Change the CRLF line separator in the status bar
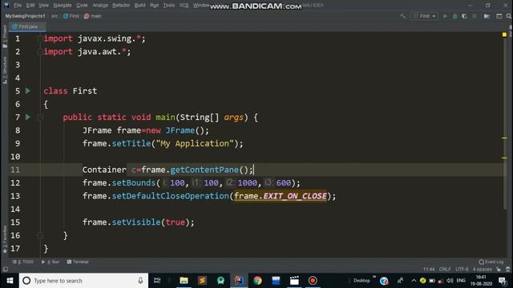 click(445, 270)
